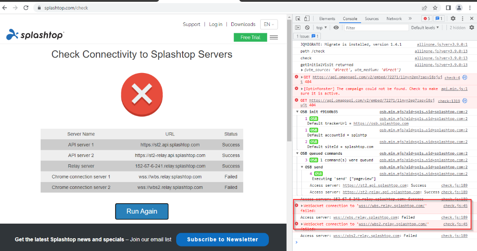Open the https://osb.splashtop.com link
Screen dimensions: 477x251
(x=381, y=124)
